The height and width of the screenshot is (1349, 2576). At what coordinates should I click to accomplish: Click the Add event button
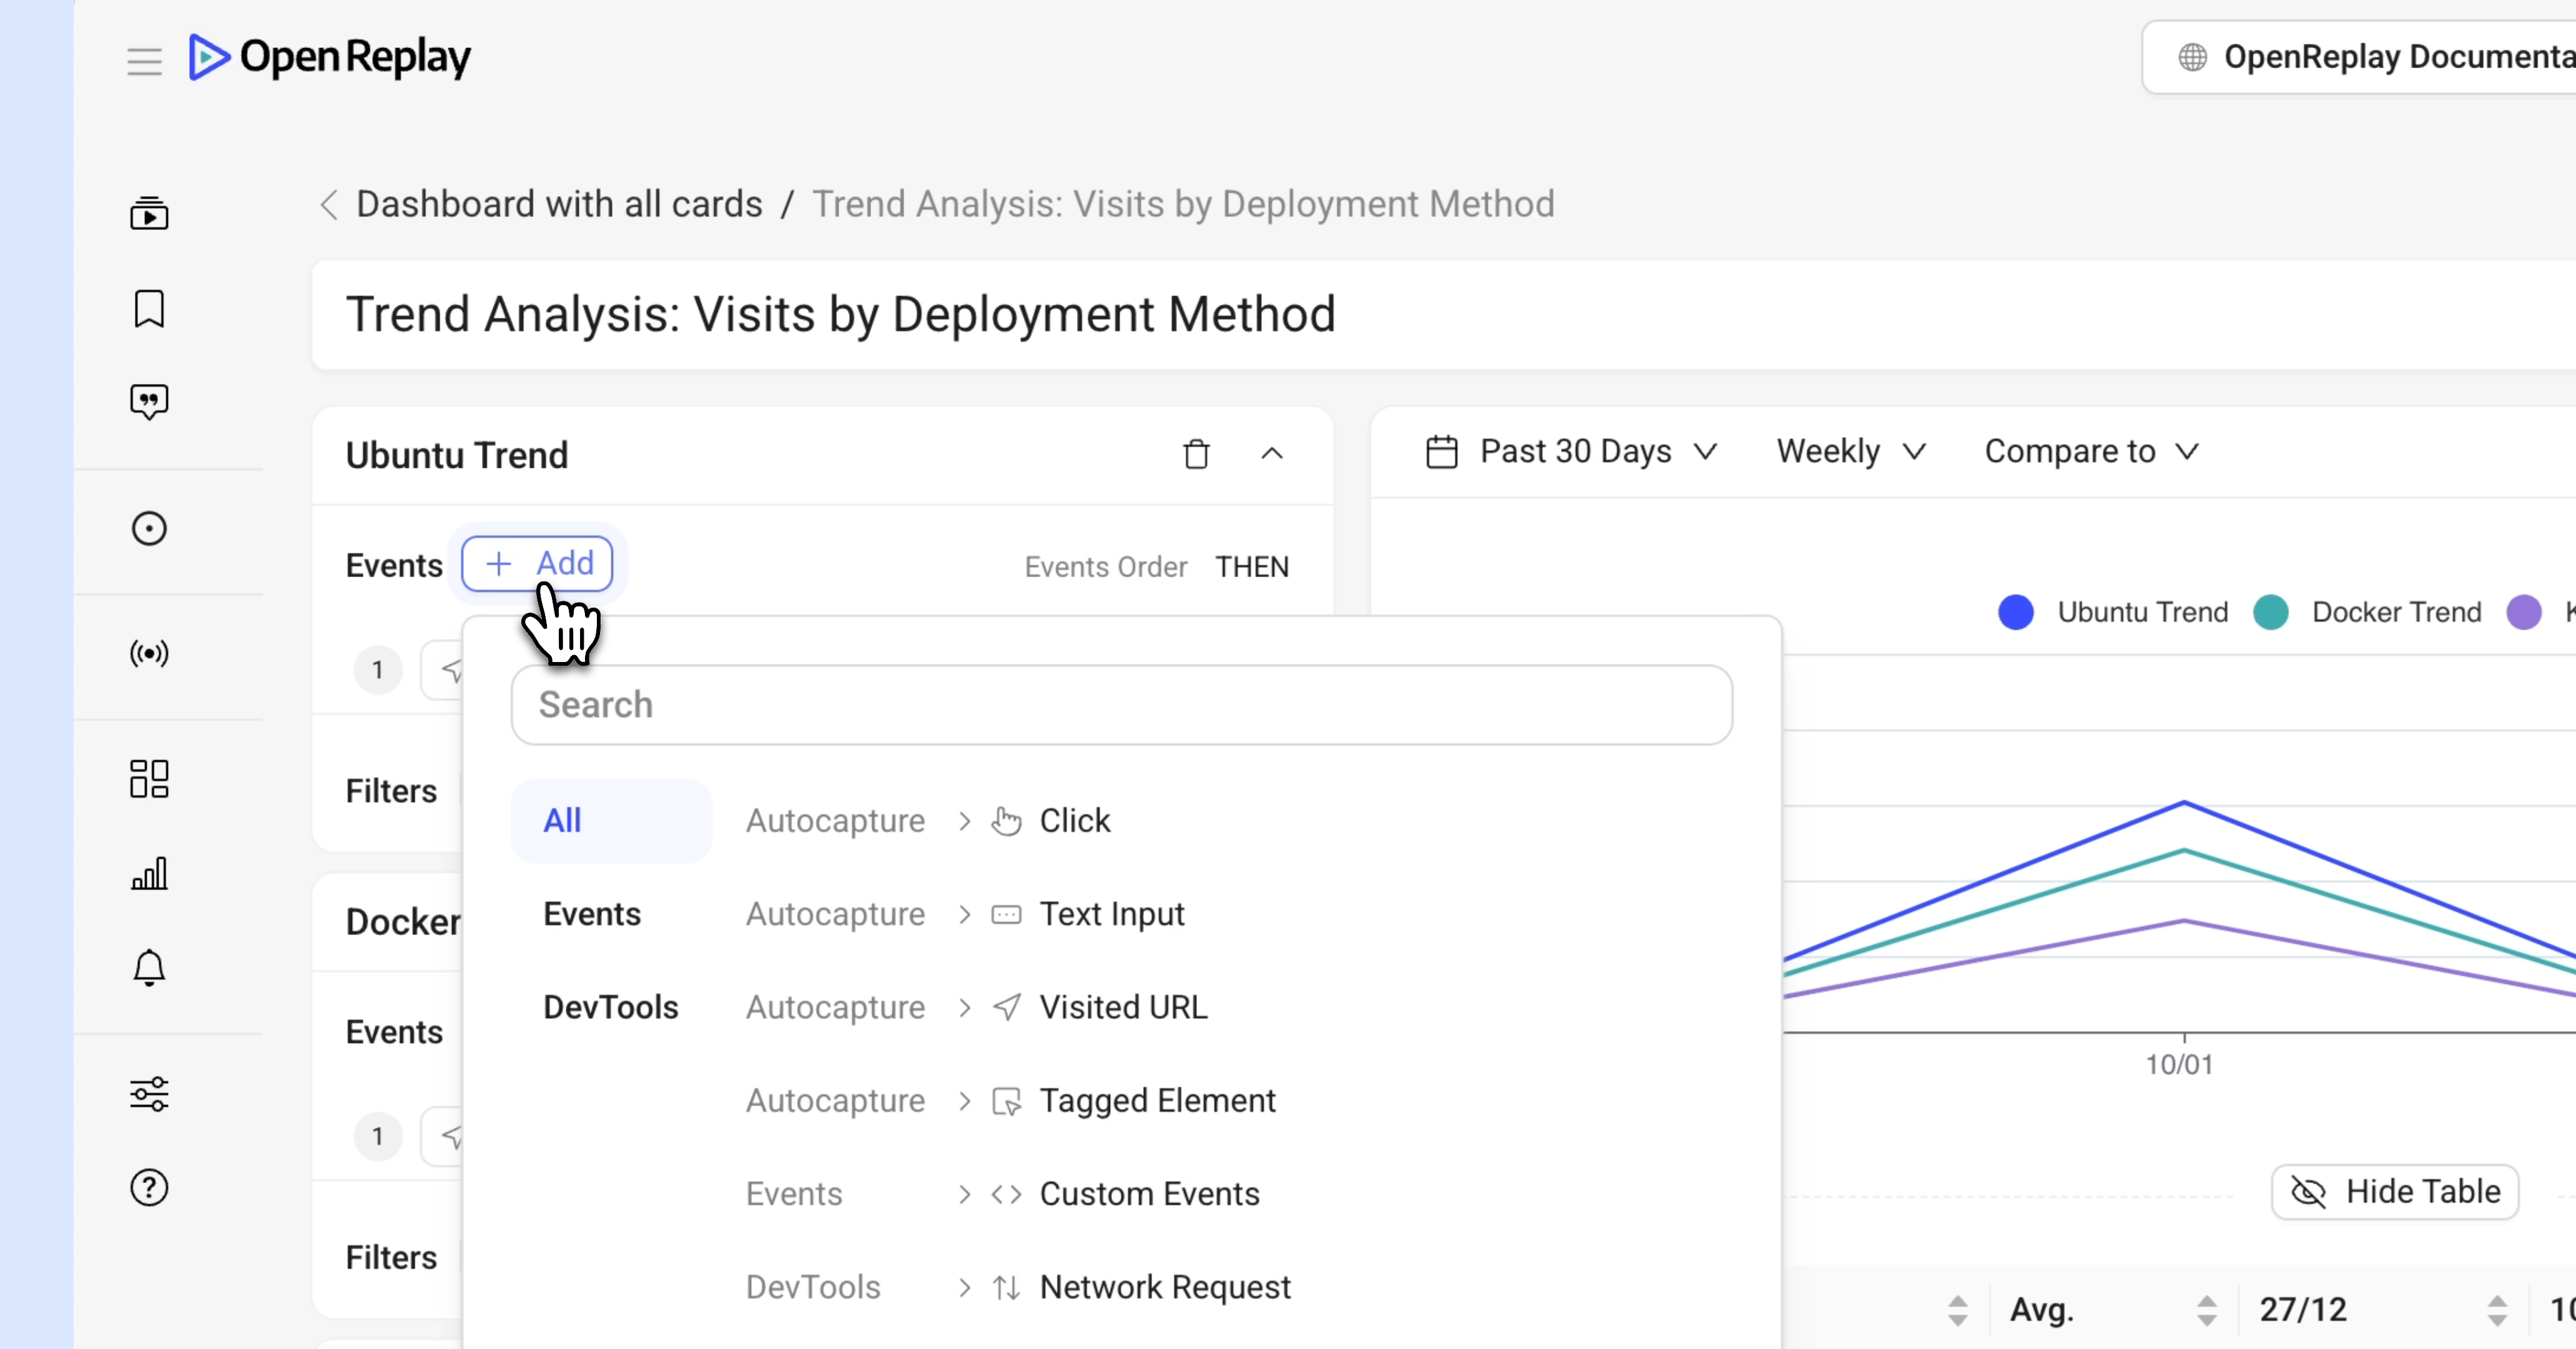click(537, 563)
